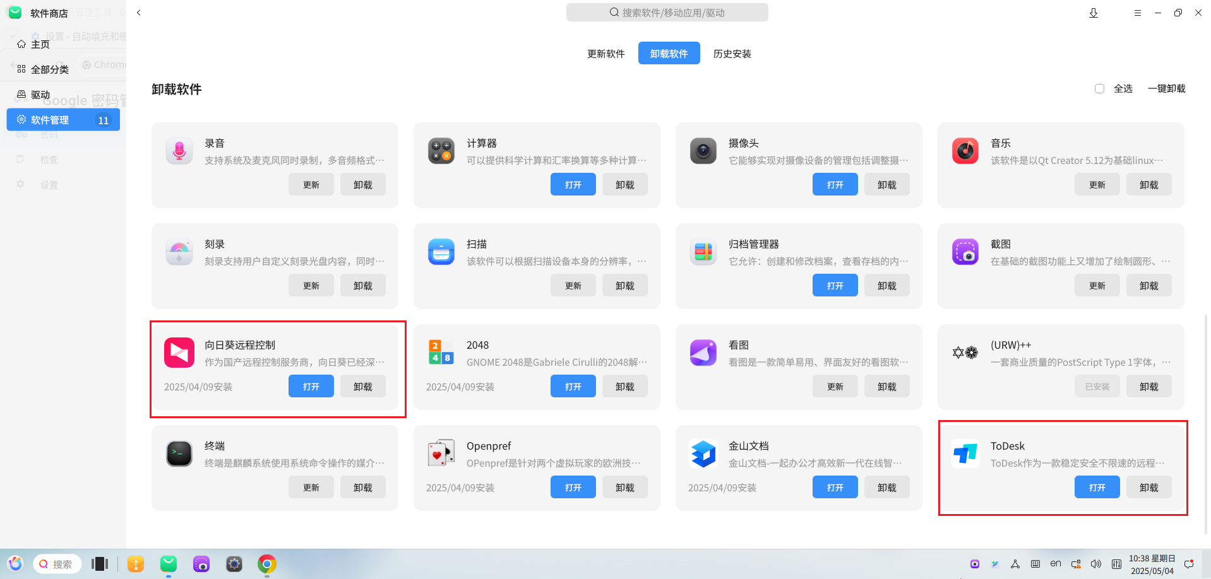Screen dimensions: 1211x579
Task: Open the calculator app via 打开
Action: [x=573, y=185]
